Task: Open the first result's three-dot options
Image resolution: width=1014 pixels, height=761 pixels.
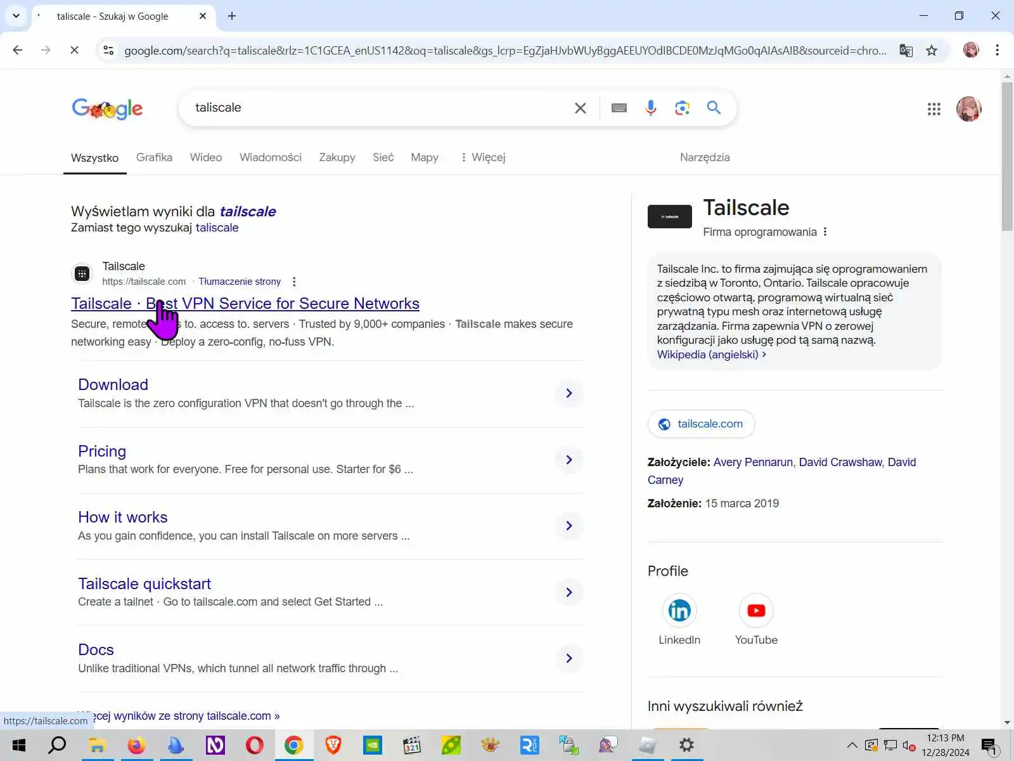Action: (294, 282)
